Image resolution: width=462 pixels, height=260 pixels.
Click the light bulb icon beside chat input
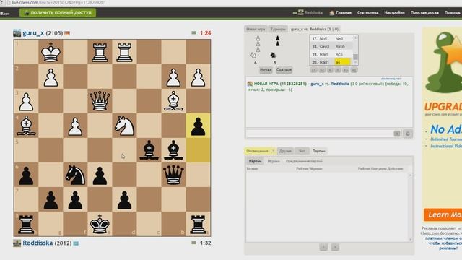click(408, 134)
